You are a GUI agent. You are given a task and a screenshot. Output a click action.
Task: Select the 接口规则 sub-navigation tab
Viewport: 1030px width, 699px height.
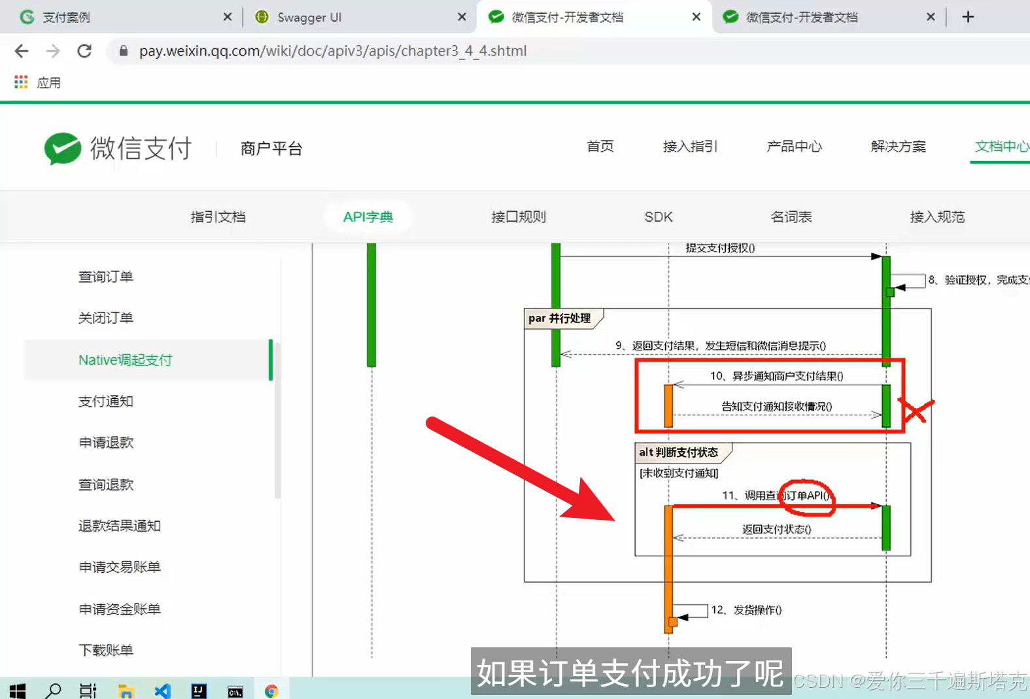pyautogui.click(x=519, y=217)
